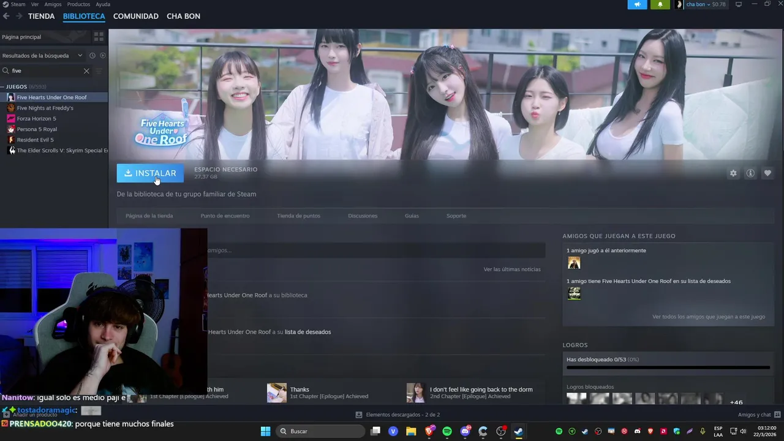
Task: Open the BIBLIOTECA tab
Action: pyautogui.click(x=84, y=16)
